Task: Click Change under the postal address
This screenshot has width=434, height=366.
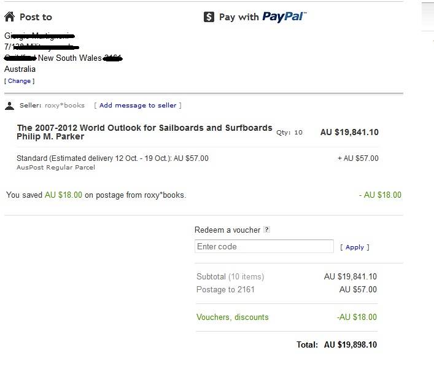Action: point(20,81)
